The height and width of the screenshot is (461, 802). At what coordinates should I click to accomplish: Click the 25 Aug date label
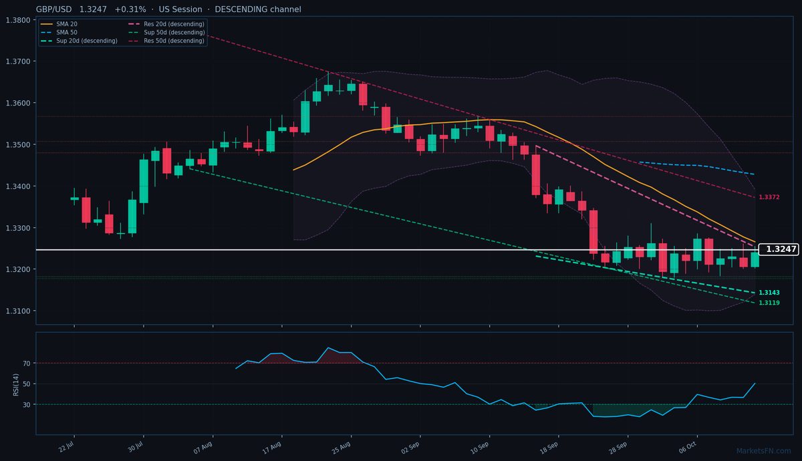pyautogui.click(x=343, y=447)
